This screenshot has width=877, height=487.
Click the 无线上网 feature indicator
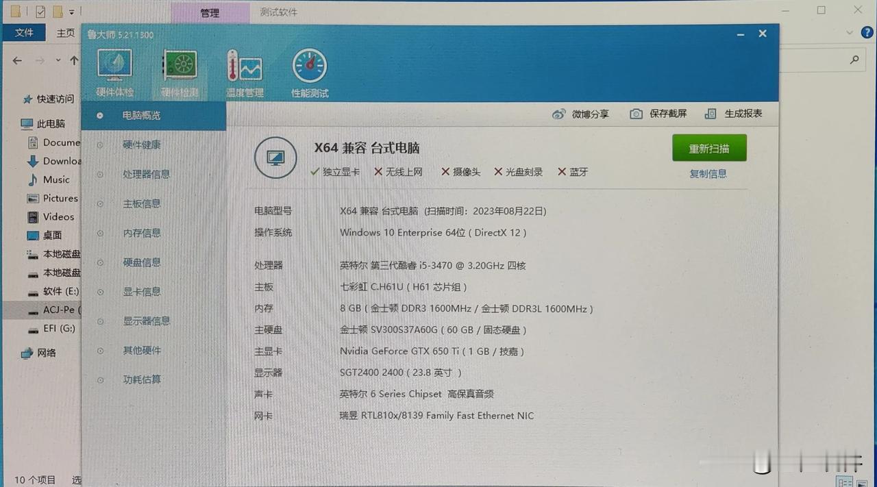398,172
